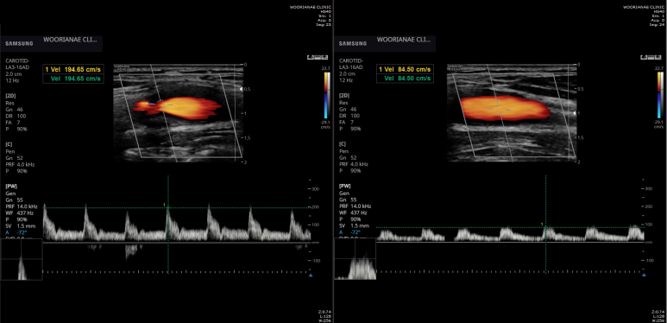Click the wide orange flow region in the 84.50 cm/s scan
This screenshot has width=667, height=323.
505,108
